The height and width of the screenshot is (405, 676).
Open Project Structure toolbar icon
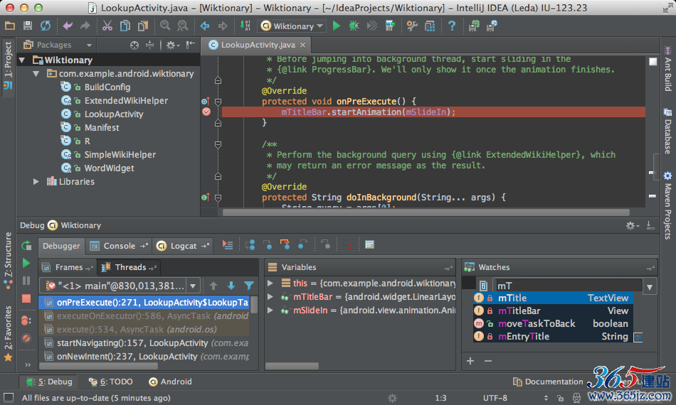click(x=429, y=26)
